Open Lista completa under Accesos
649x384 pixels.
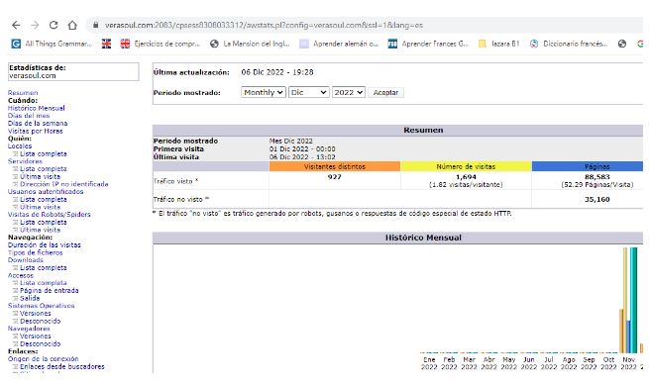(43, 283)
